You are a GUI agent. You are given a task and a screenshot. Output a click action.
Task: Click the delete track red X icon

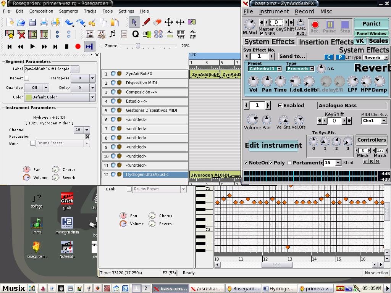tap(21, 34)
